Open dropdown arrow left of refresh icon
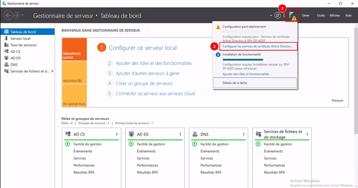 pyautogui.click(x=271, y=16)
